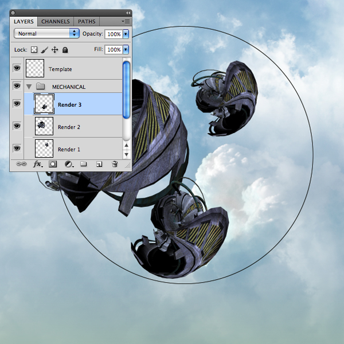Collapse the MECHANICAL group triangle
Image resolution: width=344 pixels, height=344 pixels.
tap(29, 87)
